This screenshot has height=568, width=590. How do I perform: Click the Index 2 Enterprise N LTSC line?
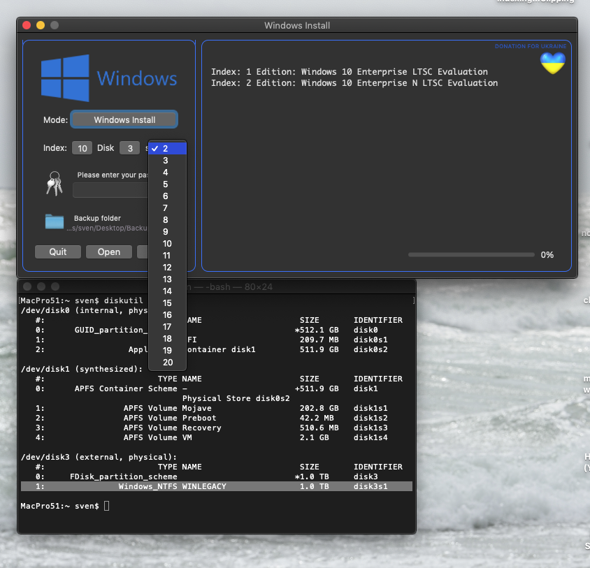point(354,82)
